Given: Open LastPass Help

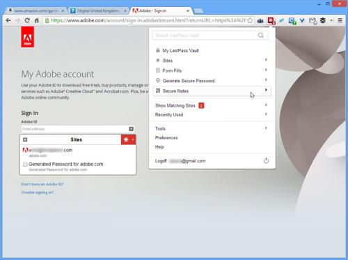Looking at the screenshot, I should [x=212, y=147].
